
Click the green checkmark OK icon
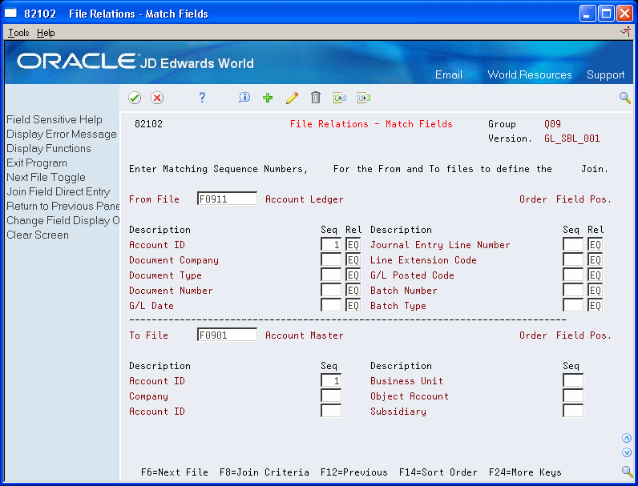coord(135,98)
